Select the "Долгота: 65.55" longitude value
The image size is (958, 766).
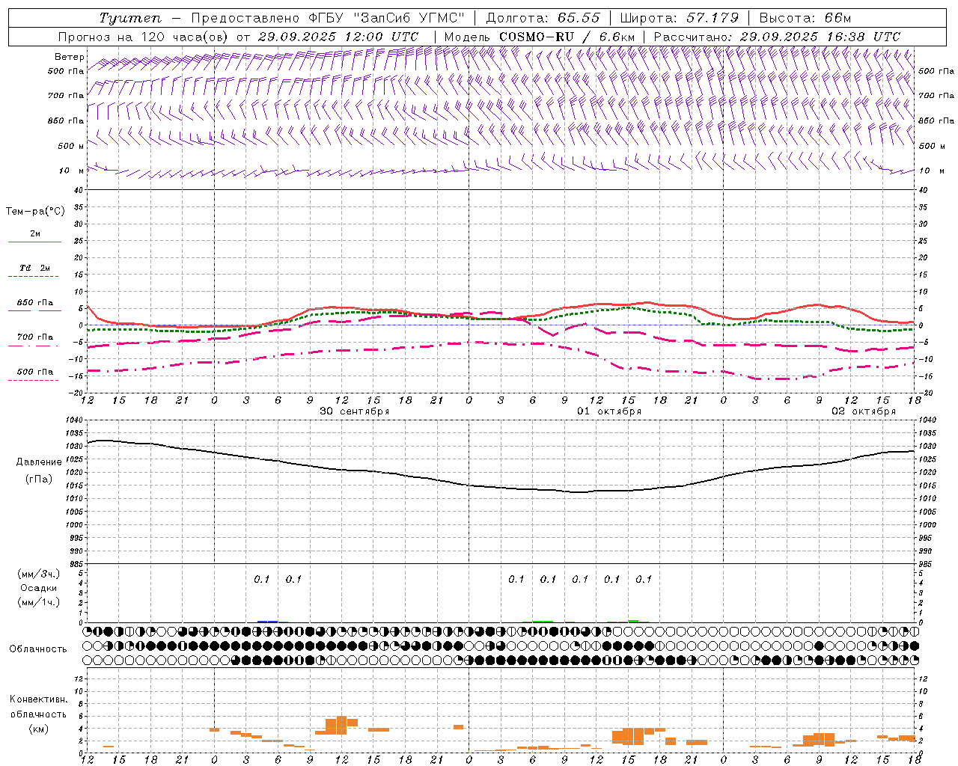click(x=543, y=18)
